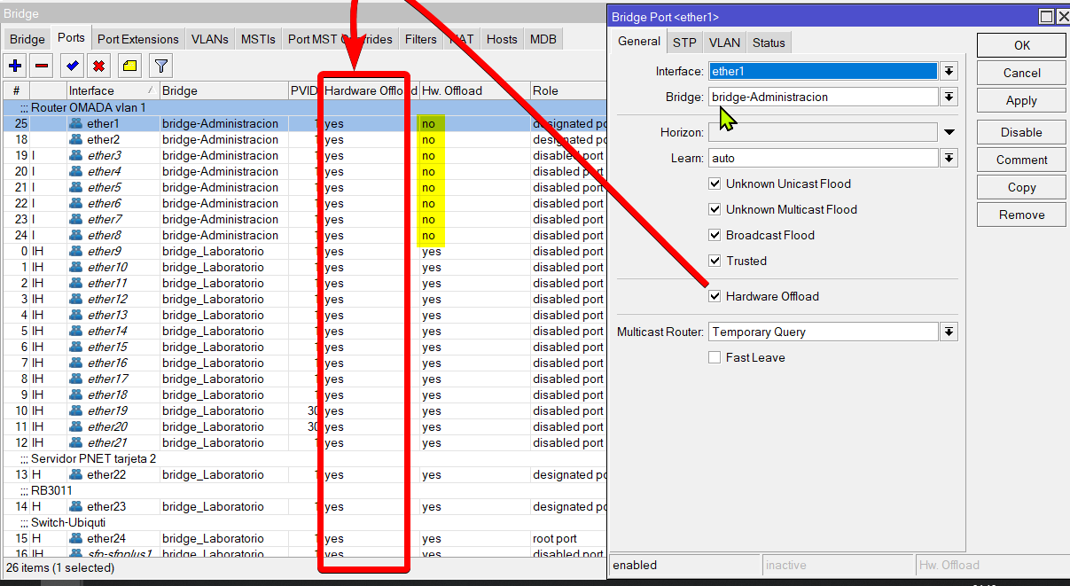This screenshot has height=586, width=1070.
Task: Select the ether22 port interface icon
Action: point(76,475)
